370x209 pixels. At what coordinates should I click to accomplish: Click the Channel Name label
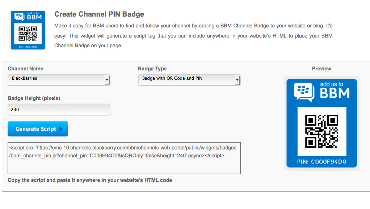(25, 69)
